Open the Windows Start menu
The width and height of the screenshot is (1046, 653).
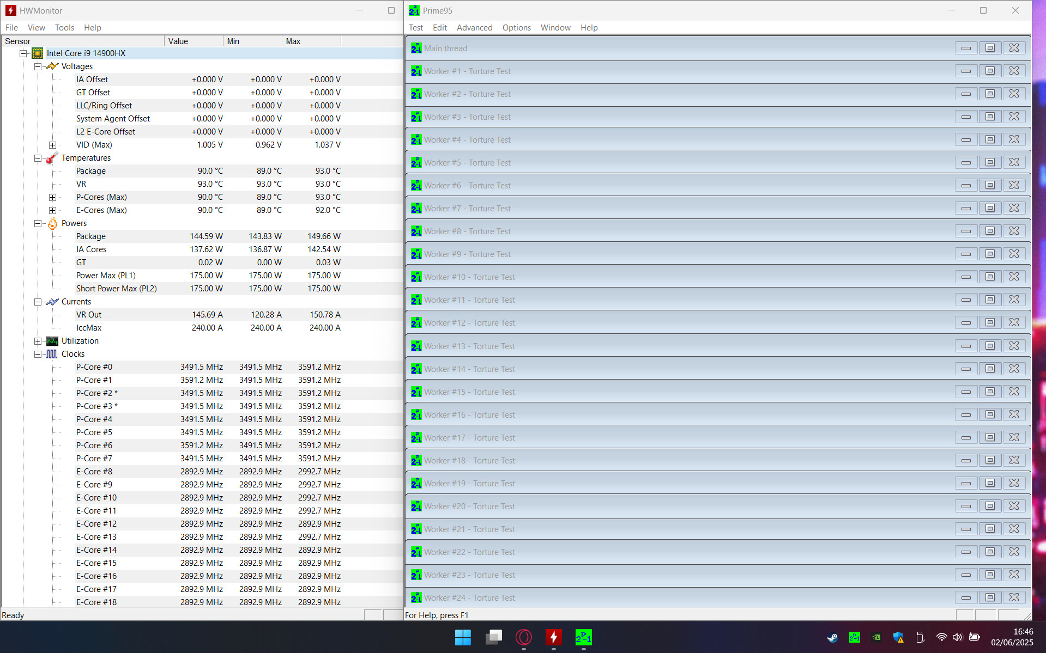(463, 637)
